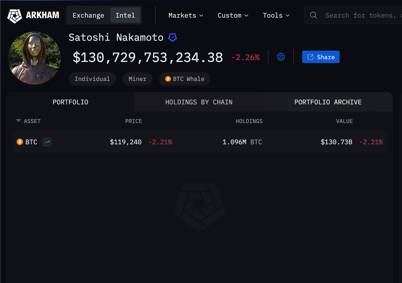The width and height of the screenshot is (402, 283).
Task: Open the Tools dropdown
Action: pyautogui.click(x=276, y=15)
